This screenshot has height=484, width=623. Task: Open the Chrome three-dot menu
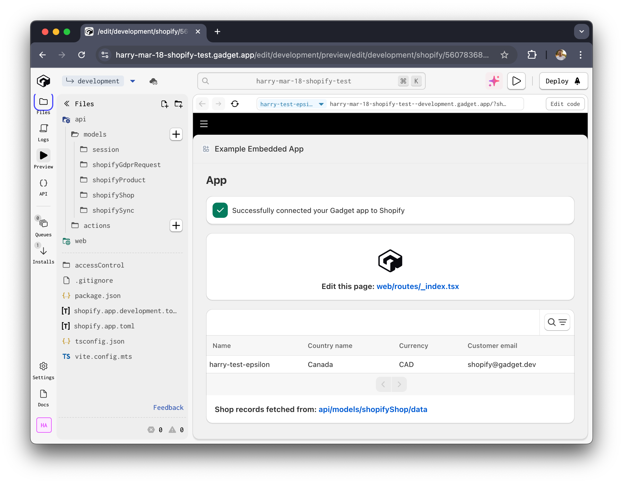(581, 55)
